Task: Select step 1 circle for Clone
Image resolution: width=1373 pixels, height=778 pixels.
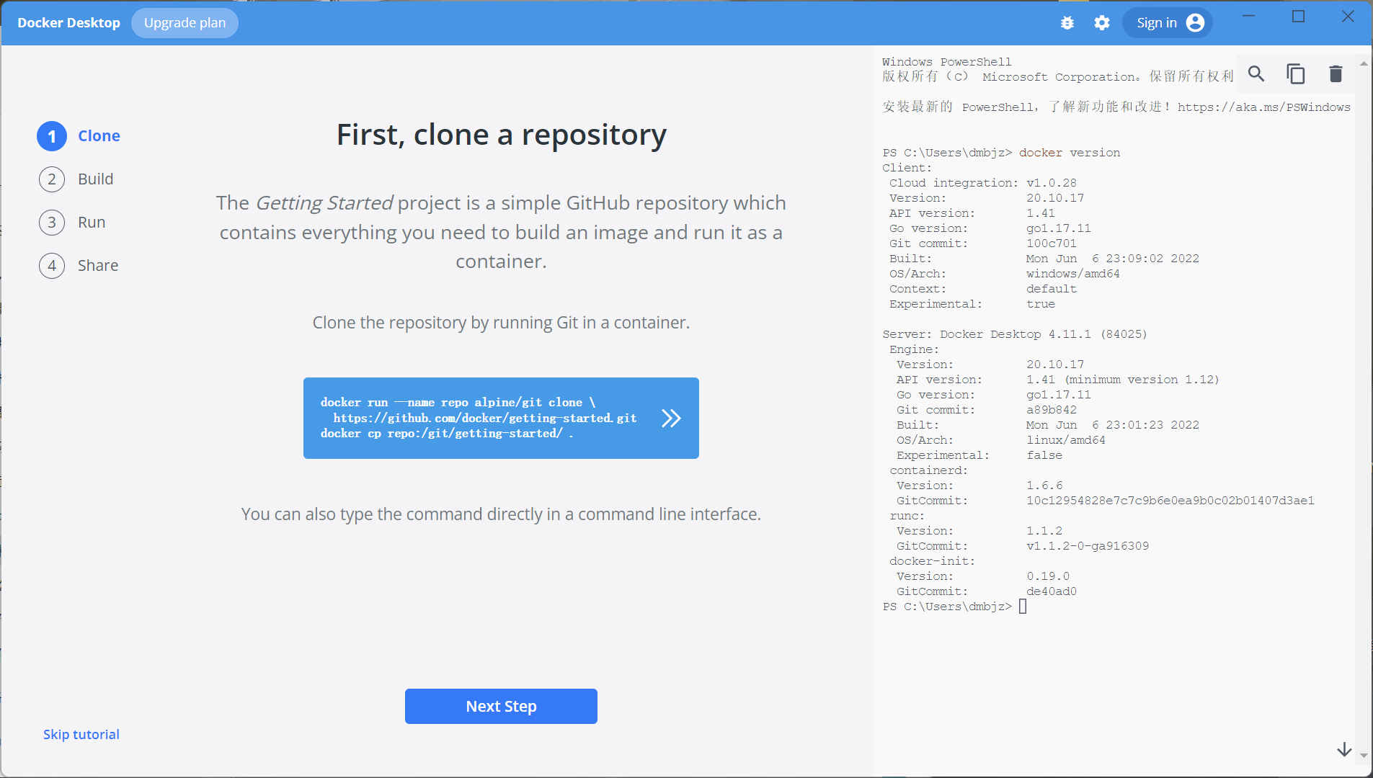Action: click(x=52, y=136)
